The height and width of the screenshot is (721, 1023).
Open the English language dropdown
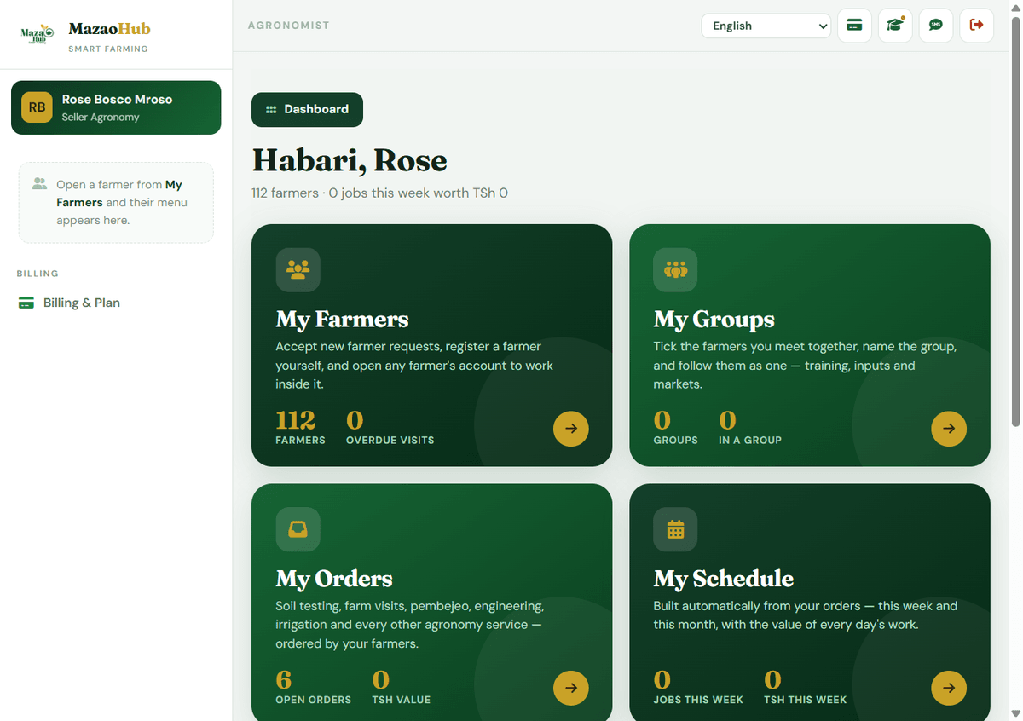(x=766, y=26)
